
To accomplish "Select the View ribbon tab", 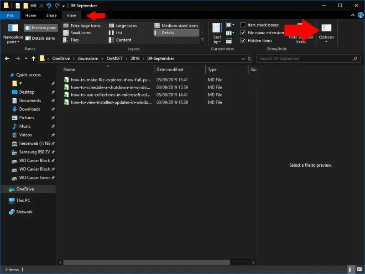I will [x=72, y=16].
